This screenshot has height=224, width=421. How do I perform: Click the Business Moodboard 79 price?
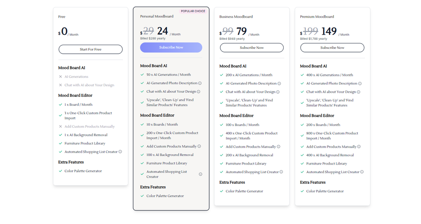coord(241,31)
